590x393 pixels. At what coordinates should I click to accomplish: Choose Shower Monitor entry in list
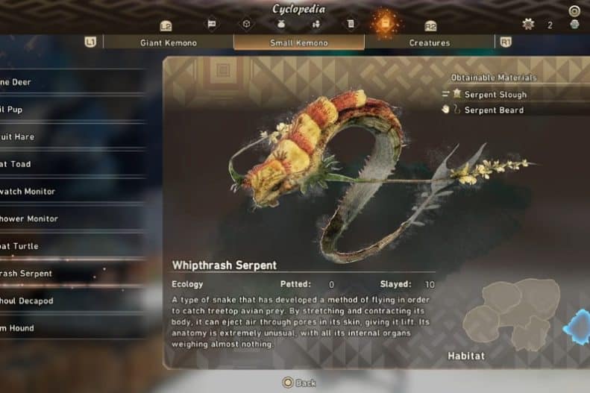click(x=72, y=218)
